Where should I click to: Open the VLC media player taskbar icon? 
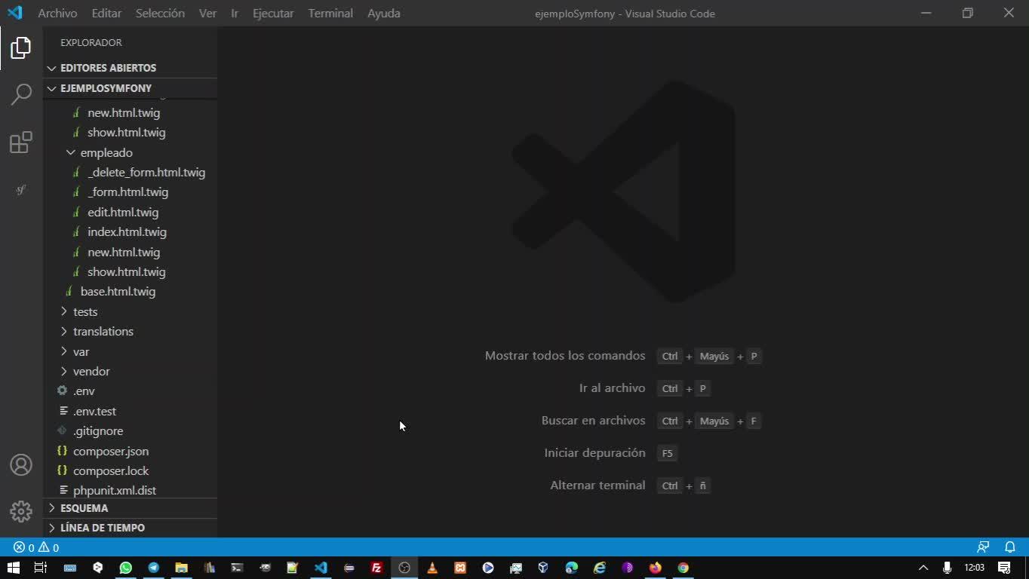tap(432, 568)
